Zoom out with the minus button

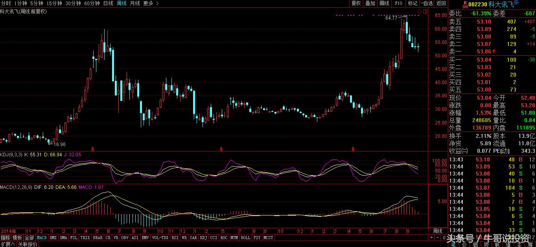[x=438, y=238]
